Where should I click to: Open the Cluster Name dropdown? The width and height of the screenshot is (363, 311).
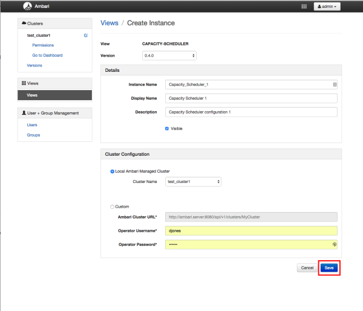[x=193, y=181]
